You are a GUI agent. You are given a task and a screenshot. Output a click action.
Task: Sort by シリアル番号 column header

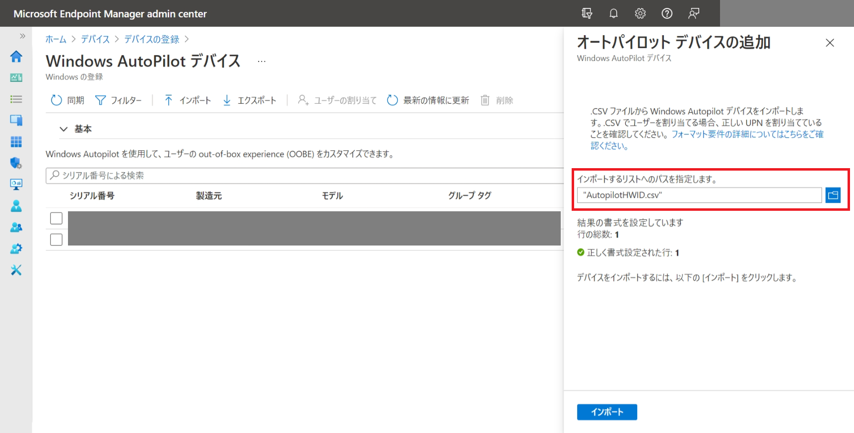92,196
